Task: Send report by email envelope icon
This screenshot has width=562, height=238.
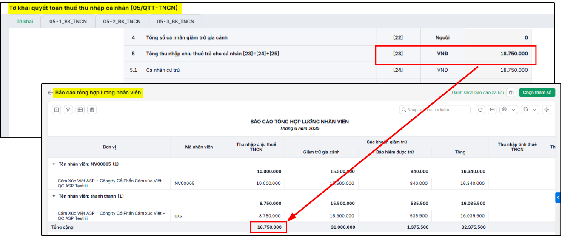Action: coord(492,110)
